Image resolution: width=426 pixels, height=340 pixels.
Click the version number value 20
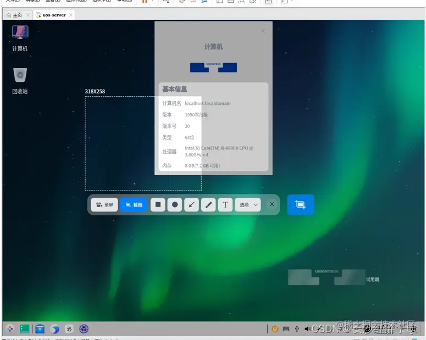click(187, 126)
